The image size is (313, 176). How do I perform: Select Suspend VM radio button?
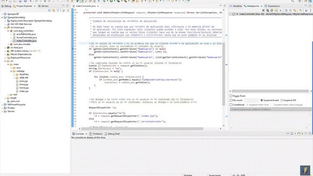tap(282, 100)
